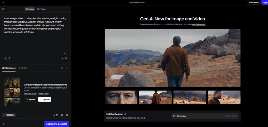Select the References tab
The width and height of the screenshot is (268, 127).
pos(9,68)
